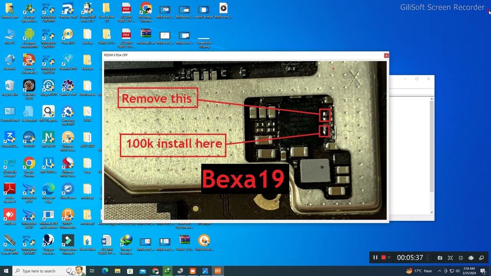Select Avenger Generic MTK icon

point(10,245)
